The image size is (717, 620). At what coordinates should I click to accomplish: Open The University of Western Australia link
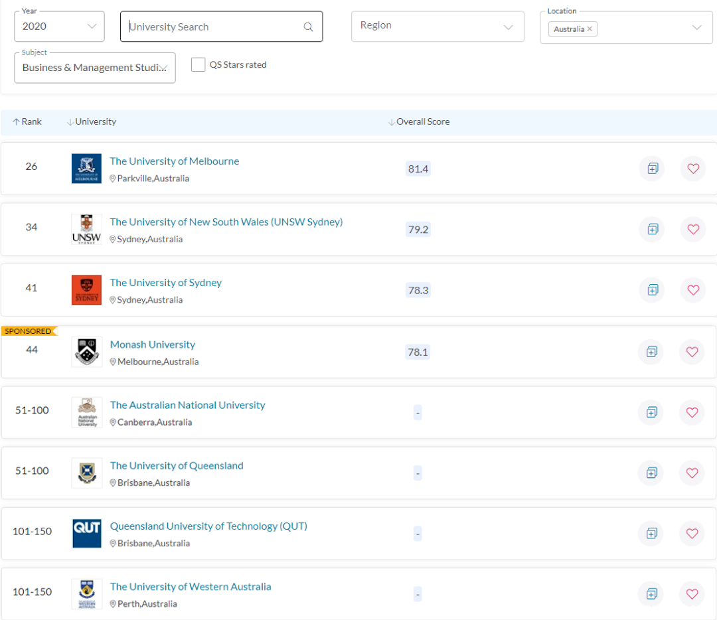pos(191,587)
